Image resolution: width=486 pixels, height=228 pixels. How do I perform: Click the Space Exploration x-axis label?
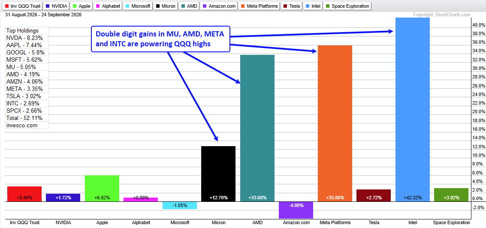[451, 222]
